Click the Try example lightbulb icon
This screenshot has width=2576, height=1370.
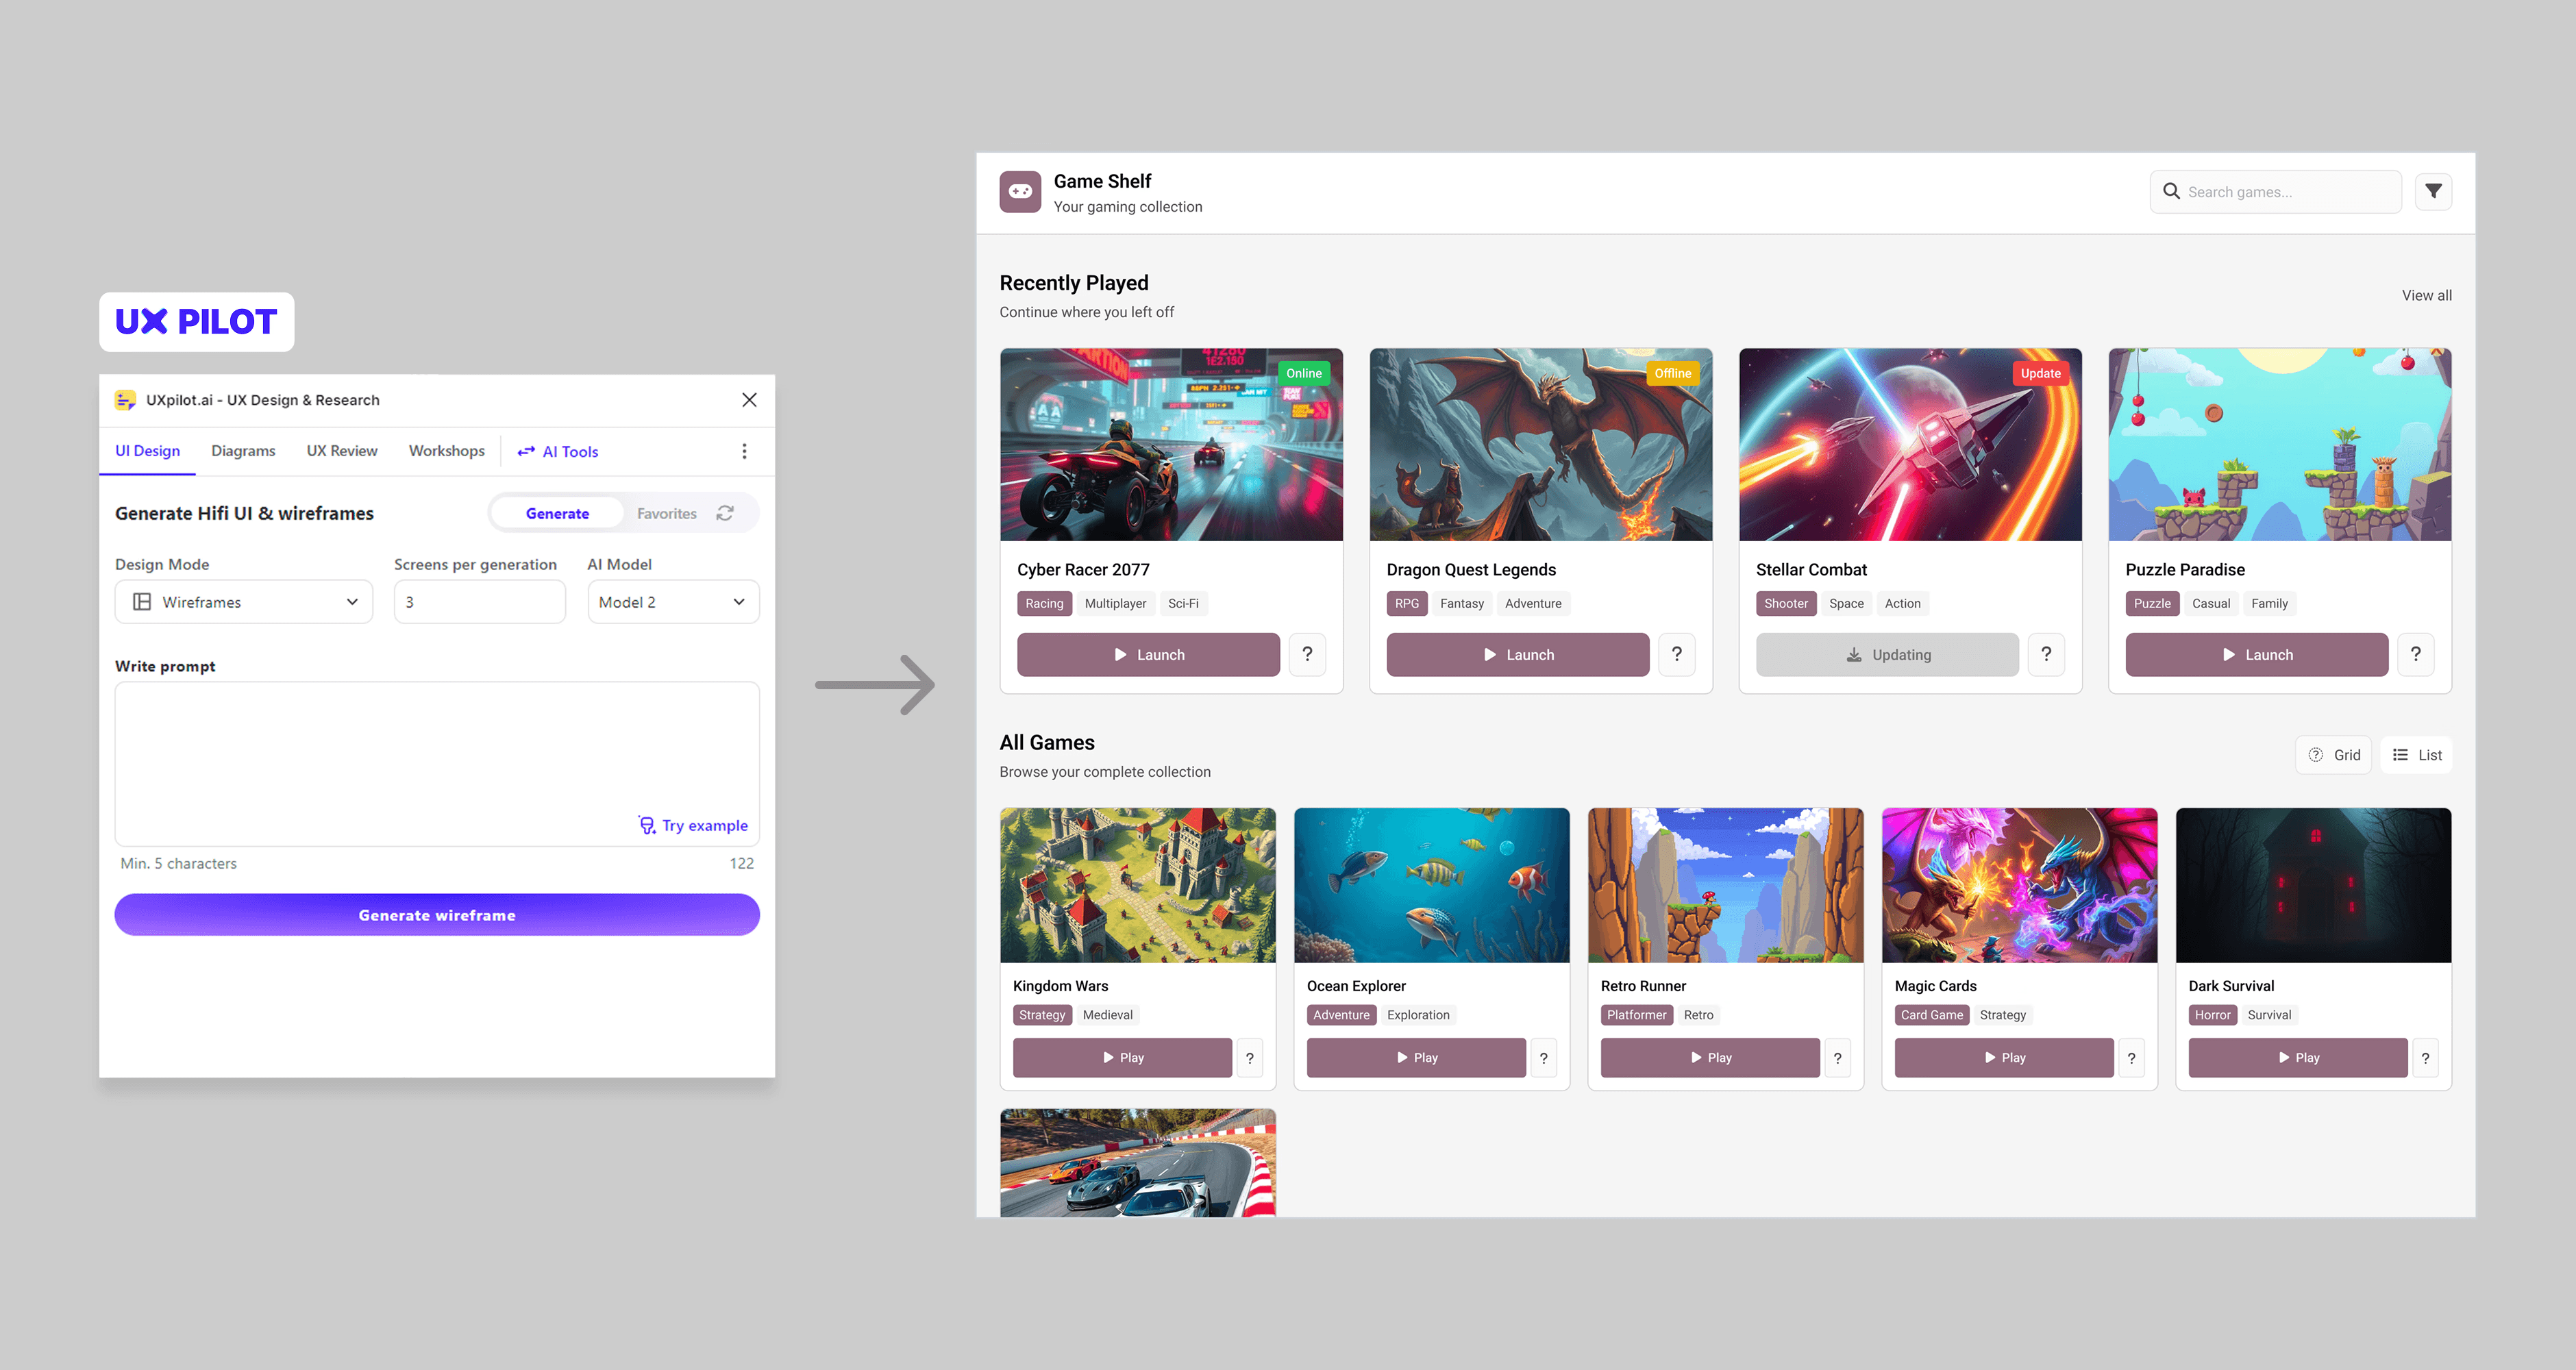[x=647, y=825]
